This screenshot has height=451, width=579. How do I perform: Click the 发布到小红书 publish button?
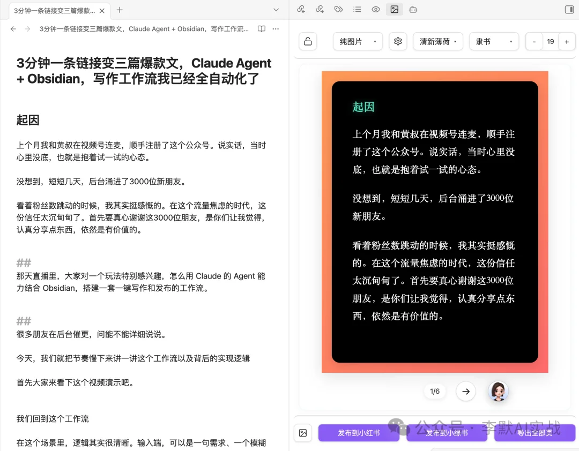click(x=359, y=433)
